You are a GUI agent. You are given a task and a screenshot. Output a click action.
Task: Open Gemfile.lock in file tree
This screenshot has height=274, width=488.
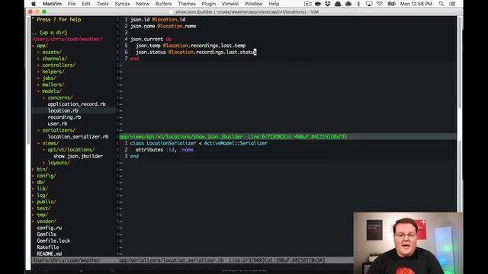coord(53,241)
